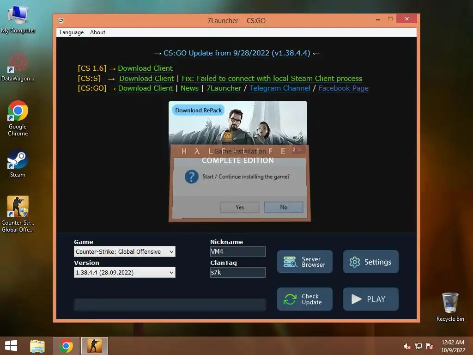
Task: Open the Steam desktop shortcut
Action: [x=18, y=164]
